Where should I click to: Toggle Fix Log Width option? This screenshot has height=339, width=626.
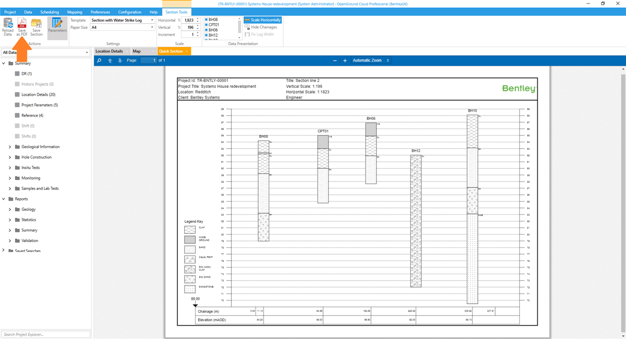[259, 34]
